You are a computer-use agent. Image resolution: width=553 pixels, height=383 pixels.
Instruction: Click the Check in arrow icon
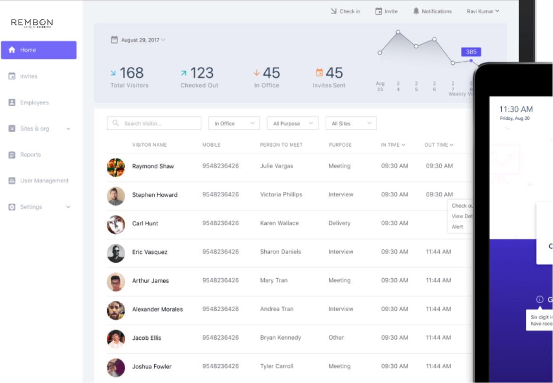point(333,11)
